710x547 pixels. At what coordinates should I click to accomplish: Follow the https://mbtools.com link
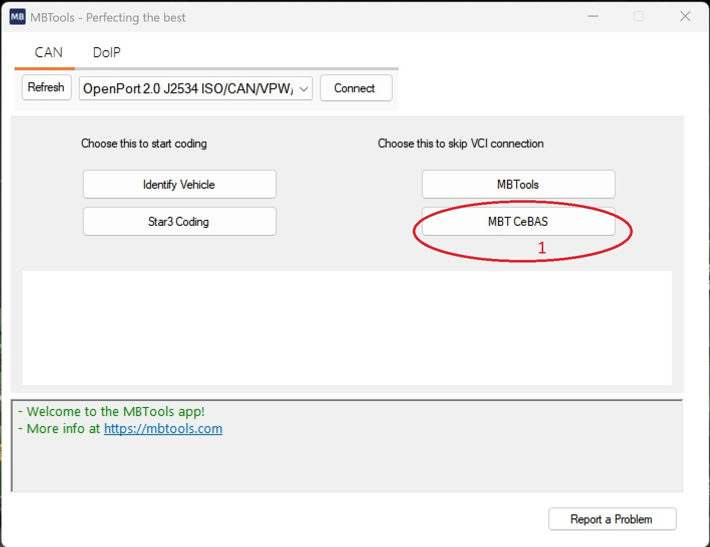(163, 429)
